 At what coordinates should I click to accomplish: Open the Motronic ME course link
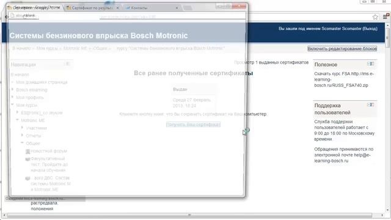[x=32, y=120]
